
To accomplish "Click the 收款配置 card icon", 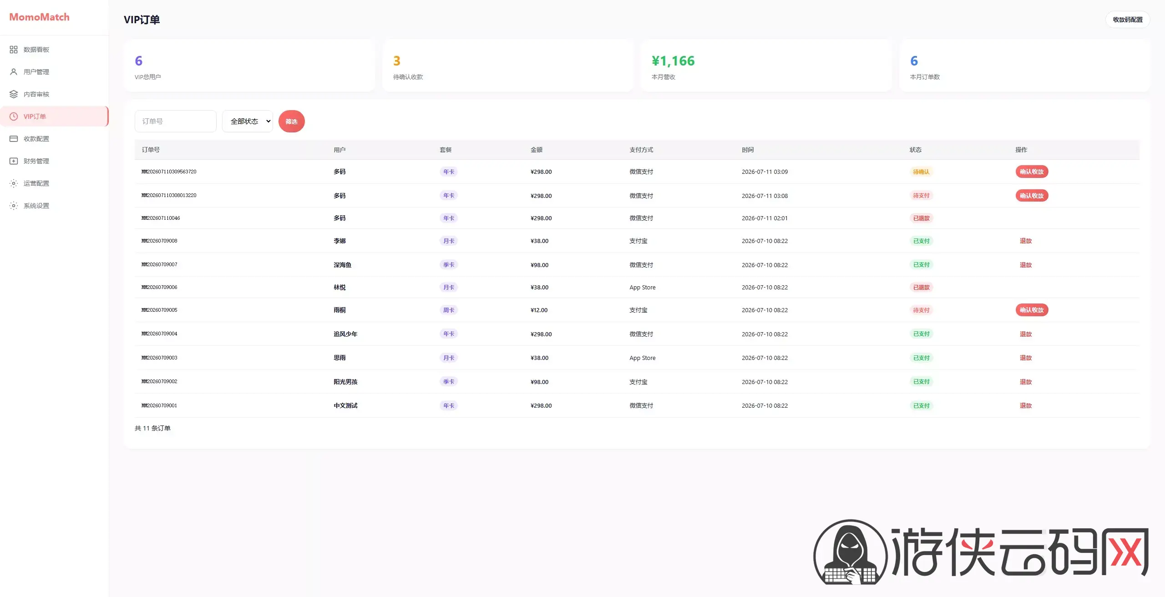I will [x=14, y=139].
